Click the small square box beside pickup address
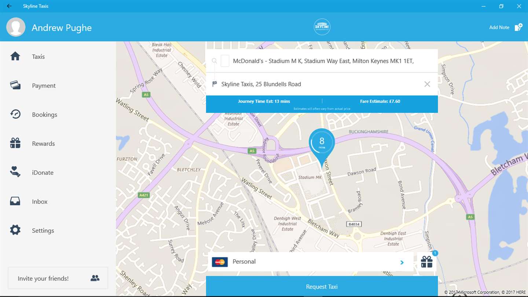Image resolution: width=528 pixels, height=297 pixels. pyautogui.click(x=225, y=61)
